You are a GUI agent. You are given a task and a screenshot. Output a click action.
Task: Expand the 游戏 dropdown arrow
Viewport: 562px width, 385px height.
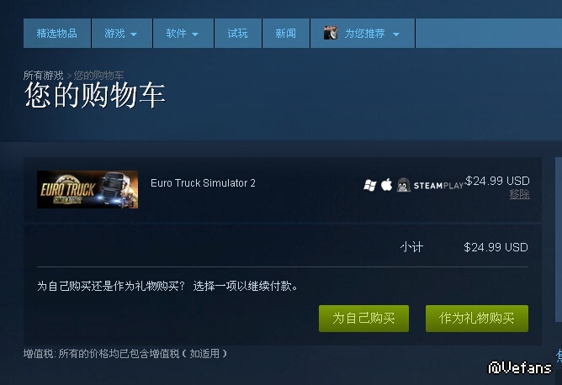134,34
